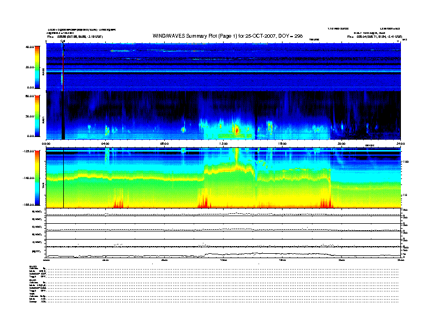Click the RAD1 vertical panel label
The height and width of the screenshot is (334, 432).
[43, 120]
